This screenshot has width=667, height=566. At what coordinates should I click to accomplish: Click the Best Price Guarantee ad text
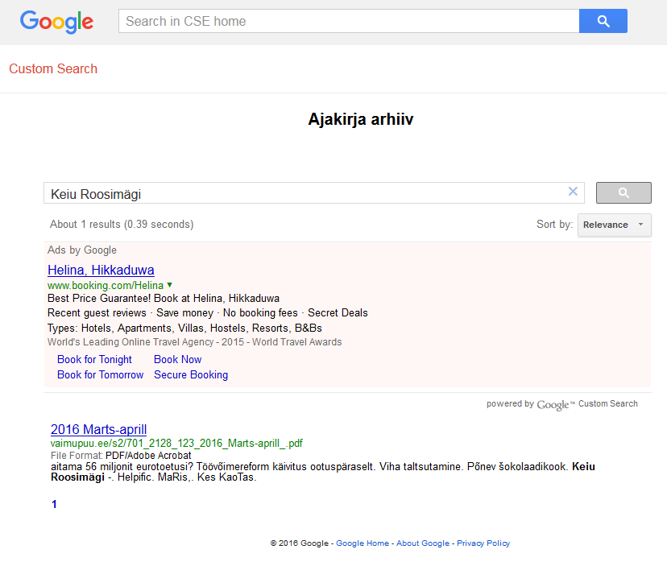164,298
